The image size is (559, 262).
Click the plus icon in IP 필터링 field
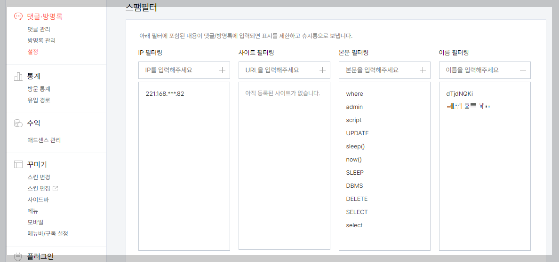(x=223, y=70)
